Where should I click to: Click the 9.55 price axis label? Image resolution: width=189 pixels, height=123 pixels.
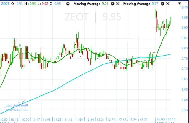coord(185,100)
